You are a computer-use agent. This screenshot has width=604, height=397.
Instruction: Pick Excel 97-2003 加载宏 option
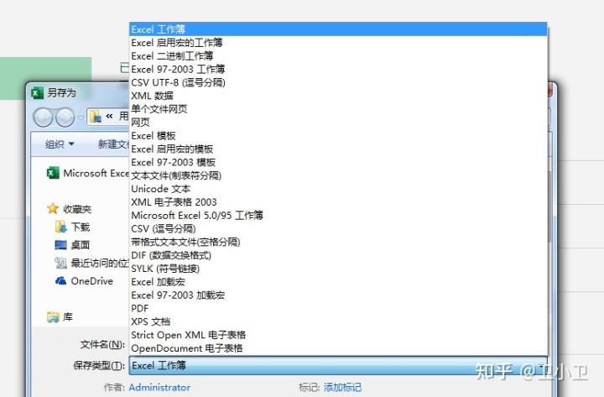338,295
